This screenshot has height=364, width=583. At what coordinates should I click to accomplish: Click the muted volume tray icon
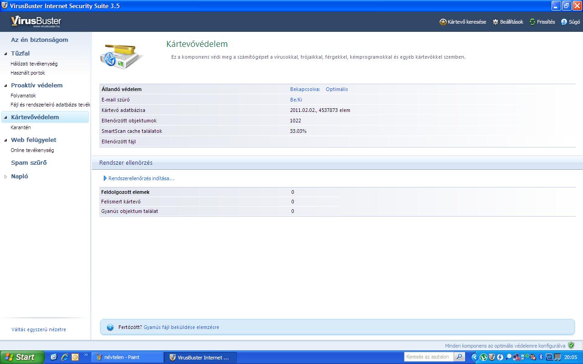click(x=532, y=357)
